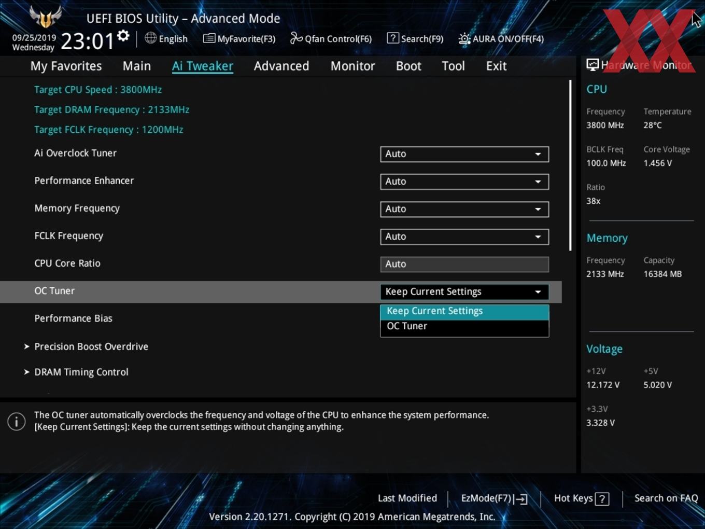Open the Tool tab
The image size is (705, 529).
tap(453, 66)
